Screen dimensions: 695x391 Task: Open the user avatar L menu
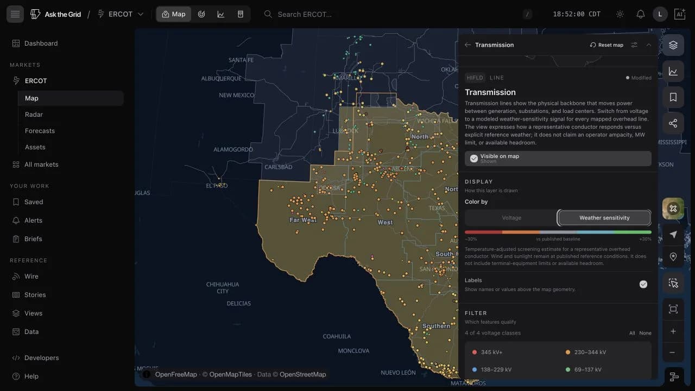tap(660, 14)
